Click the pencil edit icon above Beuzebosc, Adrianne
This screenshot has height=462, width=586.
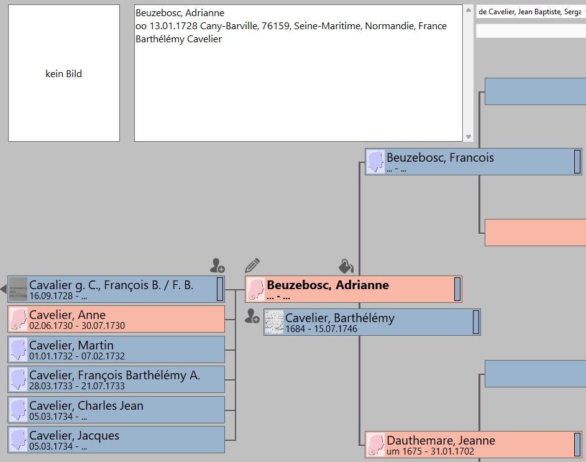(x=253, y=266)
